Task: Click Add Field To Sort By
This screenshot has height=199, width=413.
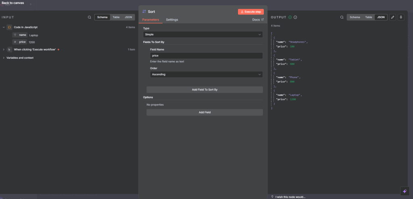Action: pos(204,90)
